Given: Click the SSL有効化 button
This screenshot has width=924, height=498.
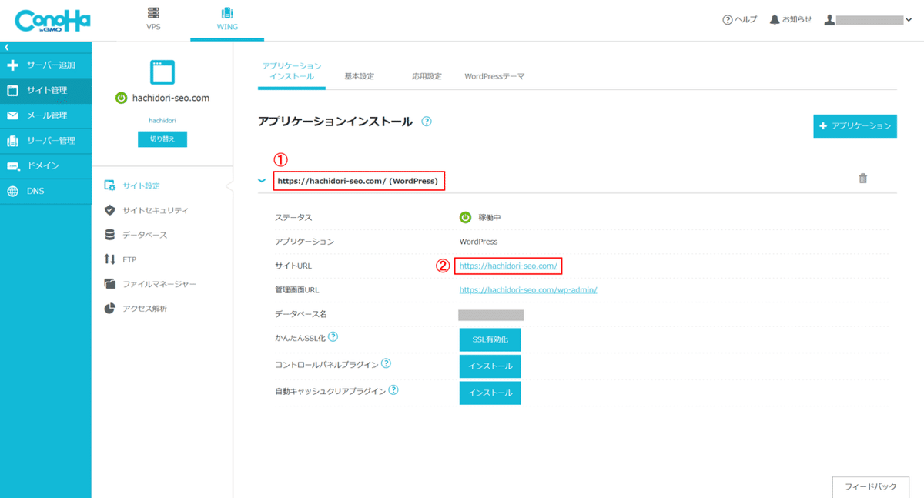Looking at the screenshot, I should click(490, 339).
